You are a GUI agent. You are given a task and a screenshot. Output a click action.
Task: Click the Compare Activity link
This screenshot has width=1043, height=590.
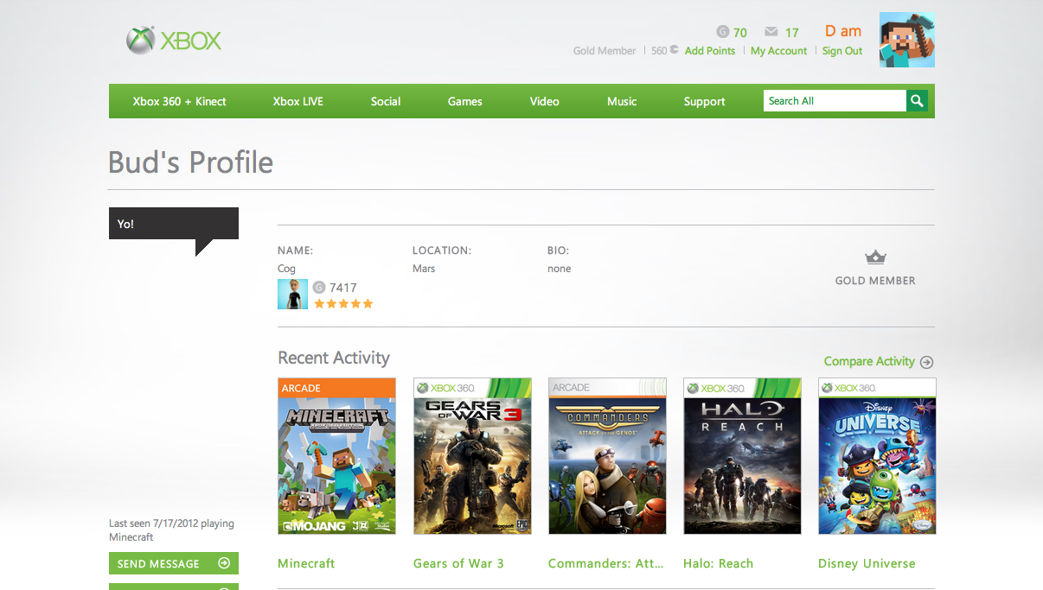click(x=869, y=361)
